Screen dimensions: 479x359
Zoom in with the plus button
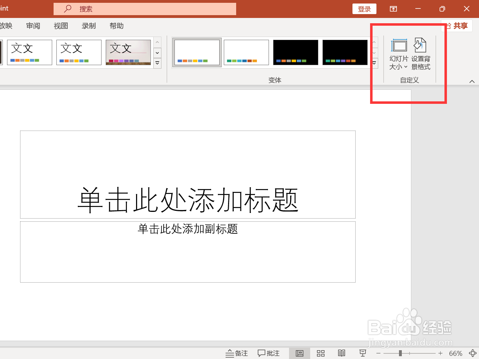click(x=440, y=353)
